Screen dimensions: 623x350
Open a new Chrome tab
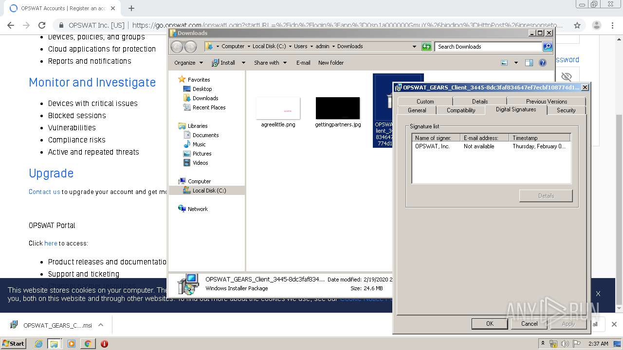[x=131, y=8]
